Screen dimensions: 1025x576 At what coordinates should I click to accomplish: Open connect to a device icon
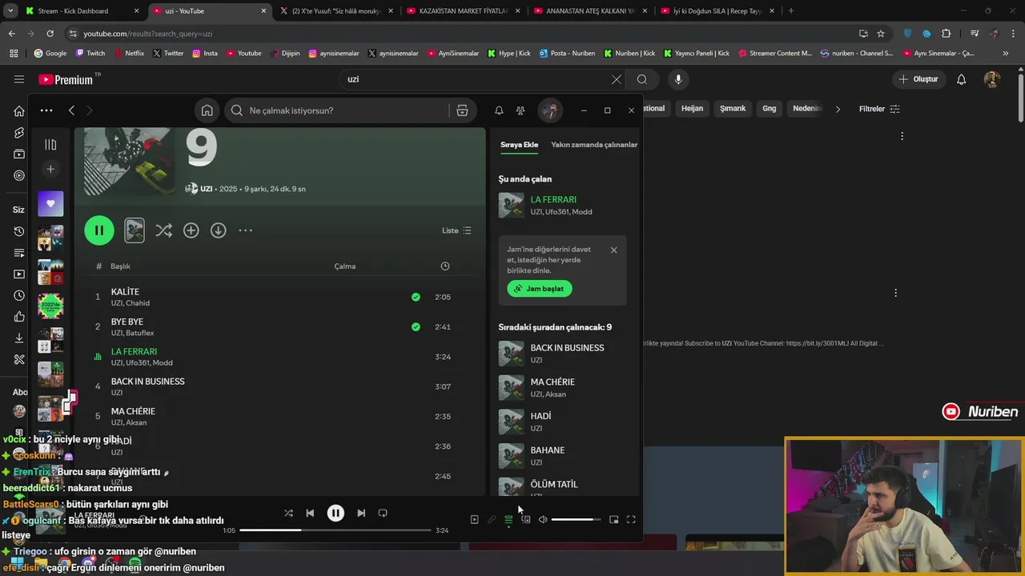click(525, 520)
